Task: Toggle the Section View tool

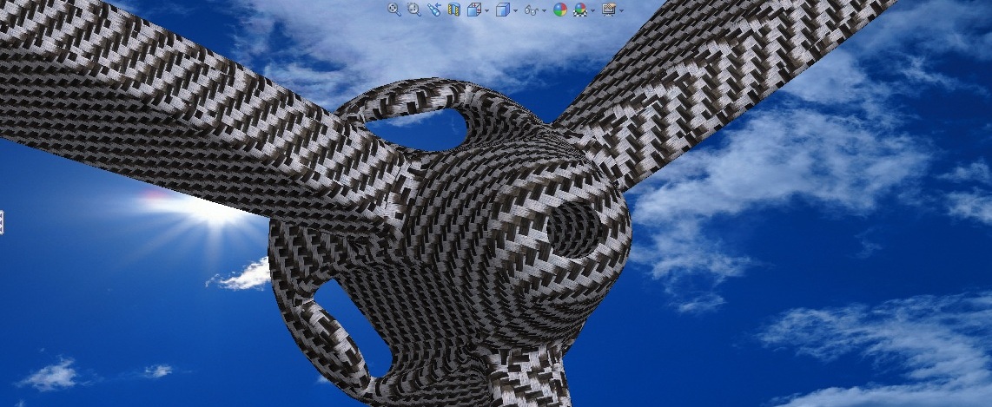Action: 454,10
